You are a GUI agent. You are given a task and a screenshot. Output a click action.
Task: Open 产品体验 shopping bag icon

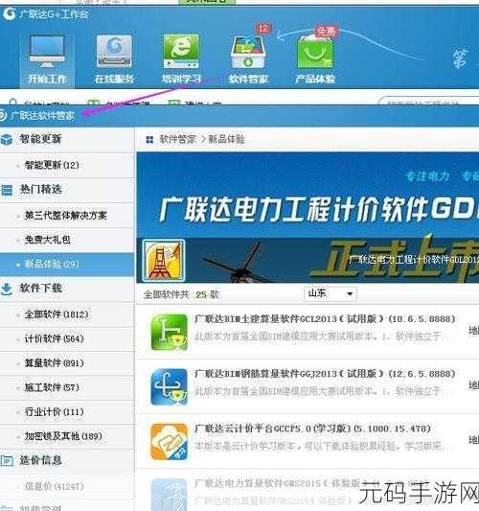[315, 52]
